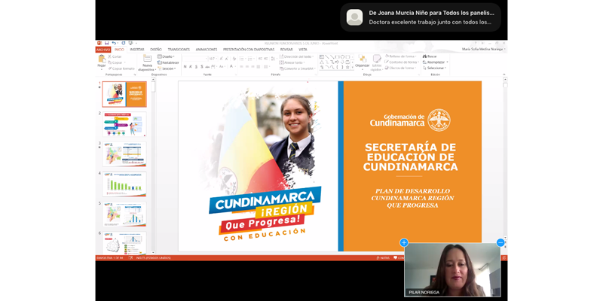This screenshot has height=301, width=603.
Task: Toggle text shadow formatting
Action: click(x=202, y=66)
